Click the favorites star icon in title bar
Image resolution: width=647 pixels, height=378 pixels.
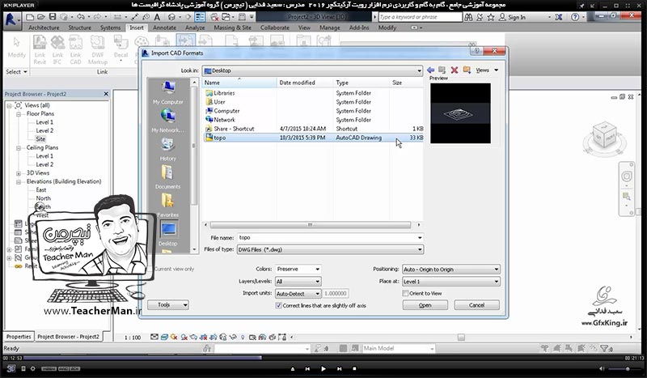(491, 17)
